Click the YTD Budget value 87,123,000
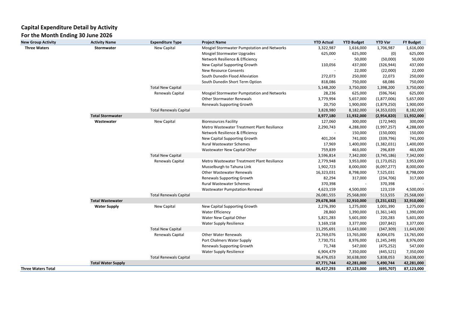 coord(356,269)
